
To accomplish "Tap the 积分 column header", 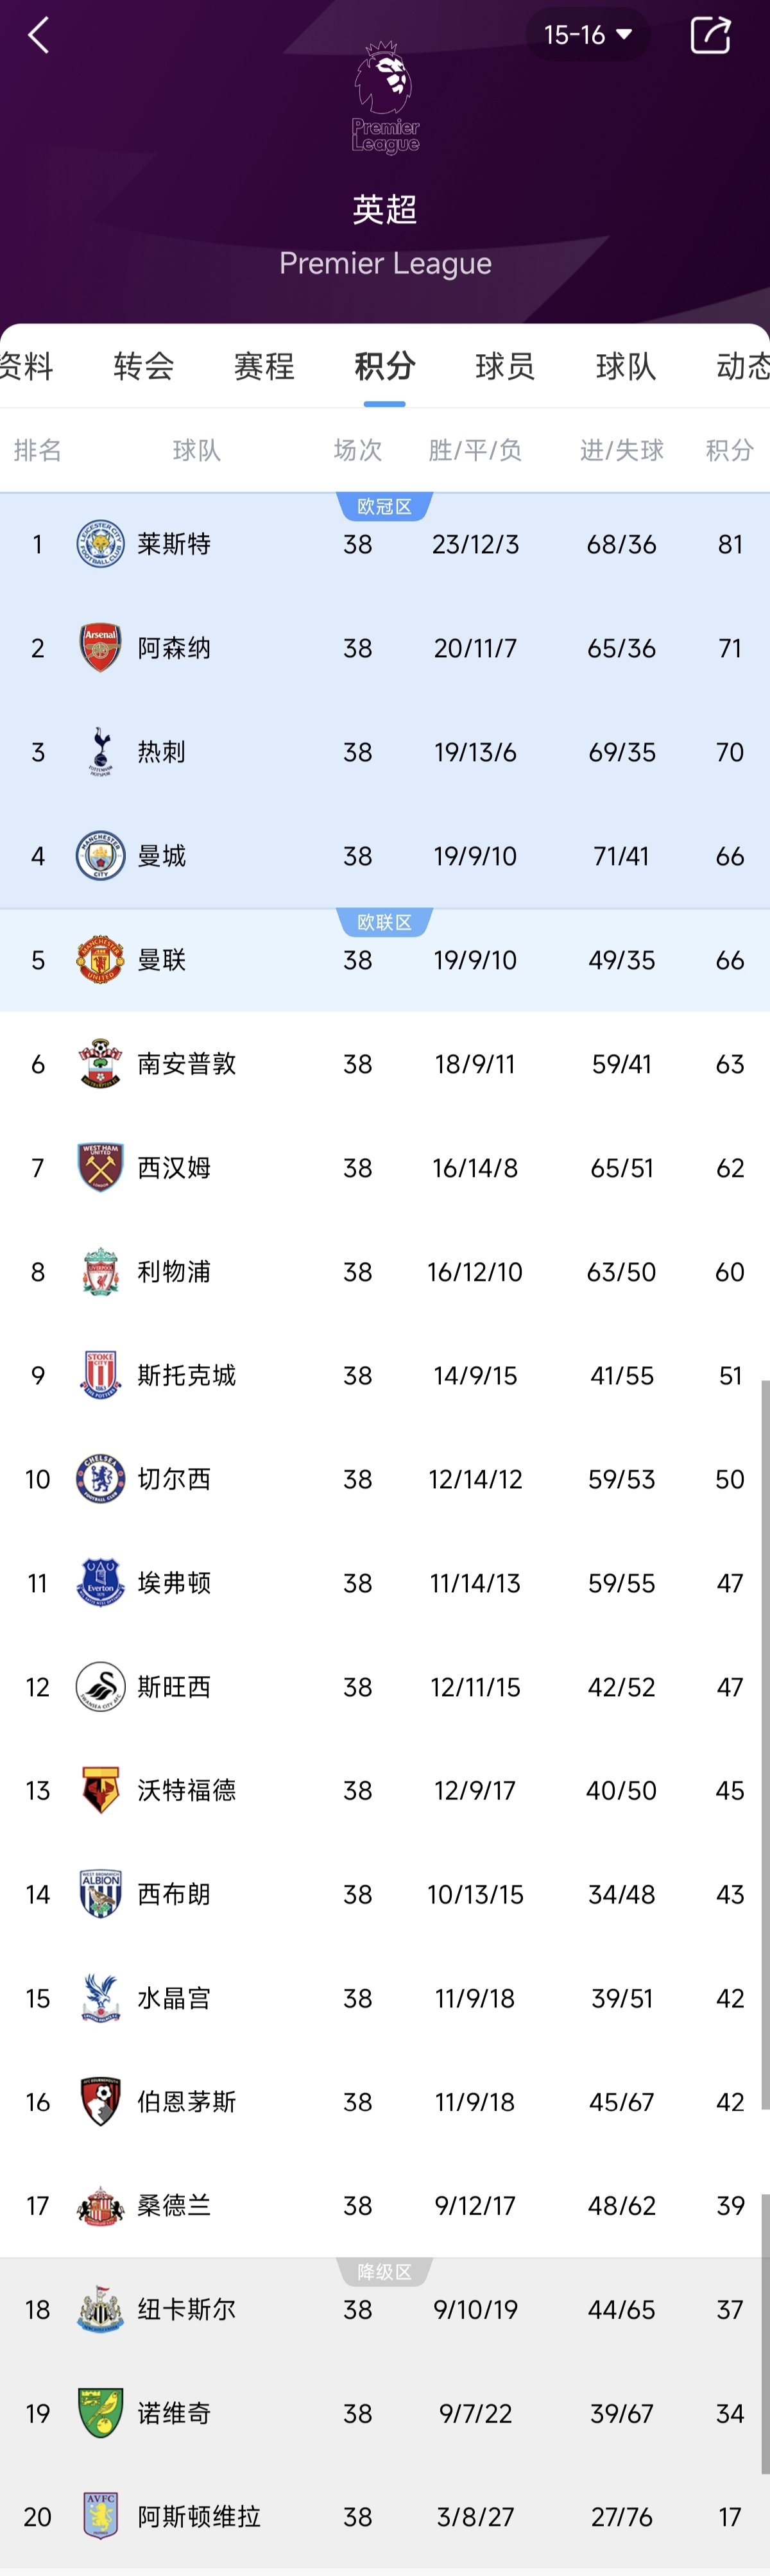I will 729,450.
